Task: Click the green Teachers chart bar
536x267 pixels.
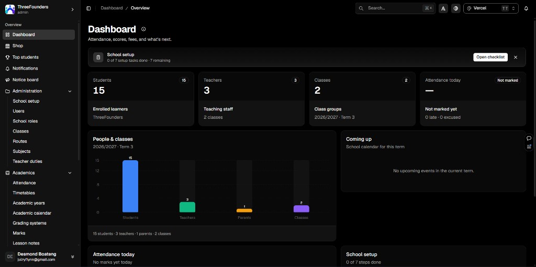Action: pyautogui.click(x=187, y=207)
